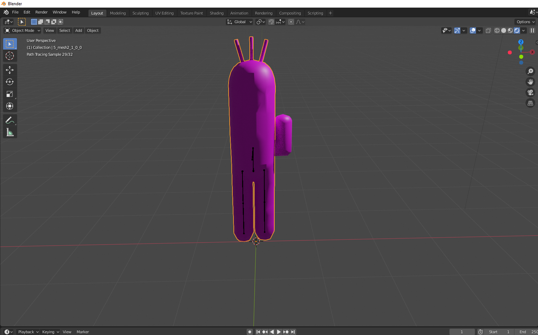Viewport: 538px width, 335px height.
Task: Toggle auto keying record button
Action: click(250, 332)
